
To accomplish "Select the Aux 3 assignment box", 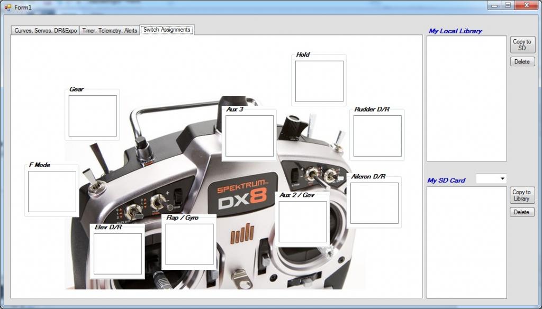I will (250, 136).
